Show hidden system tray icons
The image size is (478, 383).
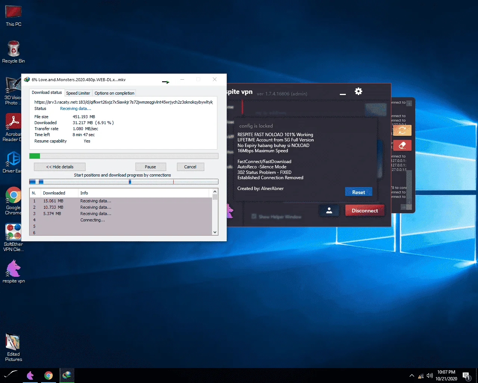pyautogui.click(x=412, y=376)
